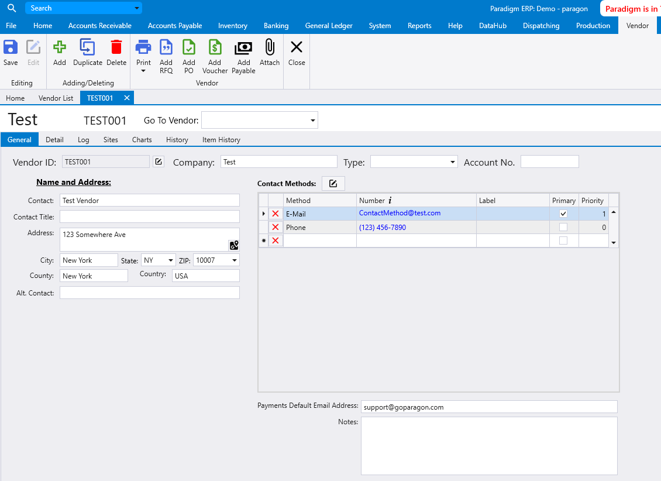Open the Go To Vendor dropdown
The image size is (661, 481).
313,120
